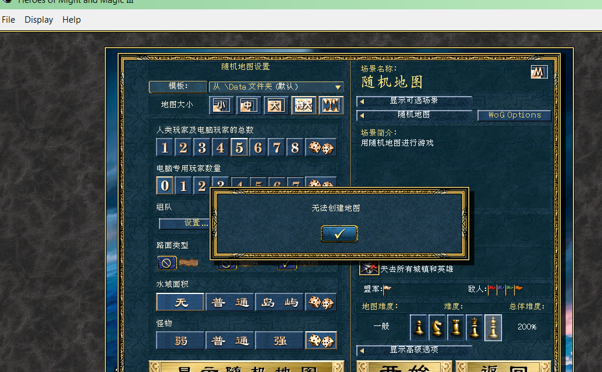Viewport: 602px width, 372px height.
Task: Open WoG Options button
Action: coord(514,115)
